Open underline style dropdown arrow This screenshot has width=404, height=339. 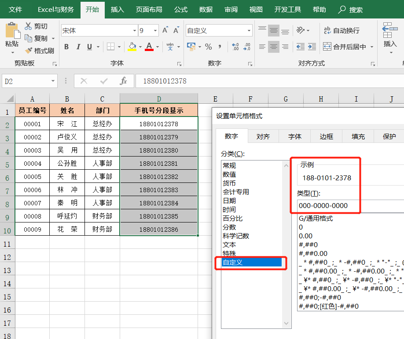tap(98, 47)
